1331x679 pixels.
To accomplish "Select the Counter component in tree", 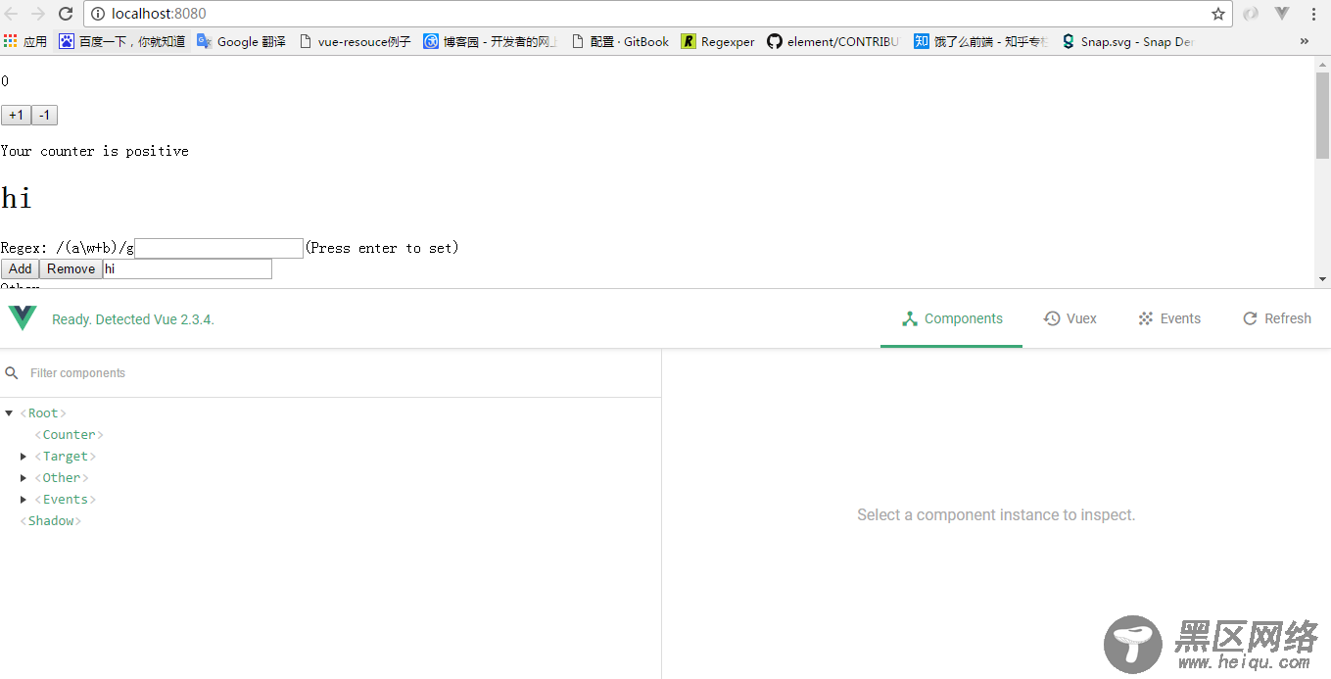I will (x=69, y=435).
